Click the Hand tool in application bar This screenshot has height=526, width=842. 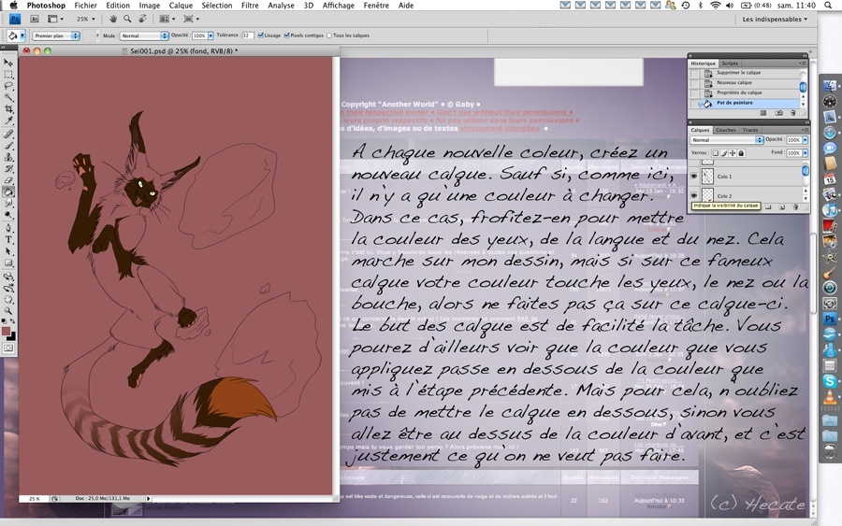(x=113, y=19)
